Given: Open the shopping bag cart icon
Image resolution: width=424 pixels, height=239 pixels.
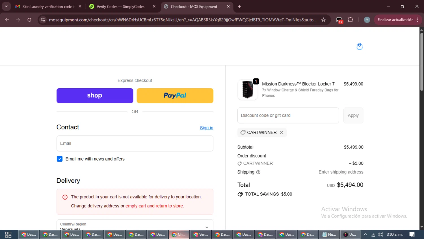Looking at the screenshot, I should (x=359, y=46).
